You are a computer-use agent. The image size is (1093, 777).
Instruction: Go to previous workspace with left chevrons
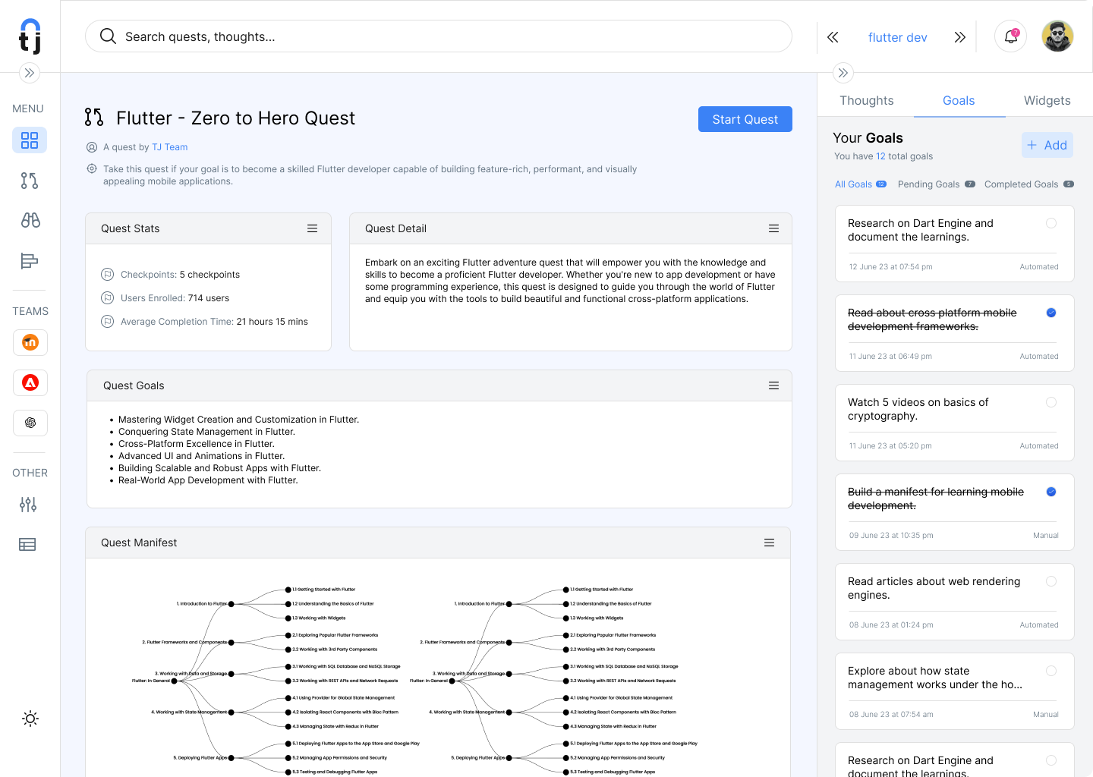click(x=833, y=37)
